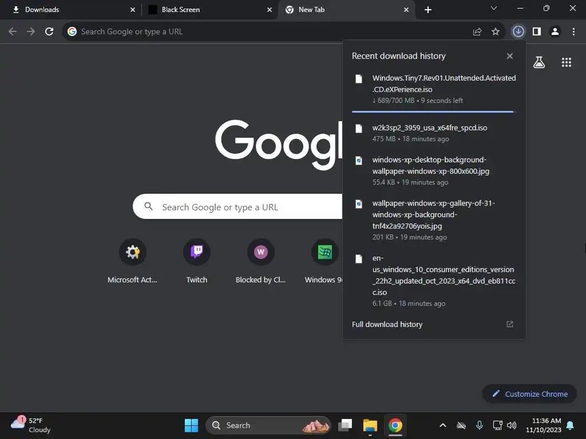Open the notification bell icon

[x=571, y=425]
